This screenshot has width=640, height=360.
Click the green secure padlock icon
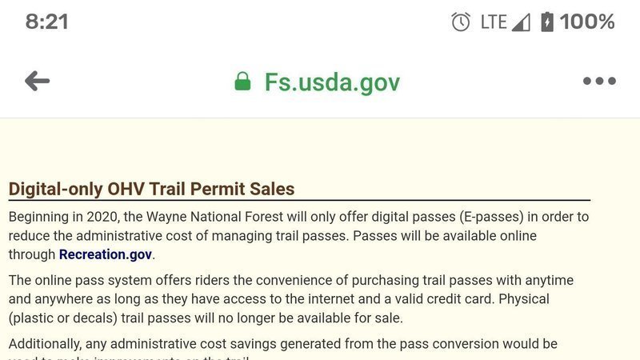pyautogui.click(x=242, y=82)
